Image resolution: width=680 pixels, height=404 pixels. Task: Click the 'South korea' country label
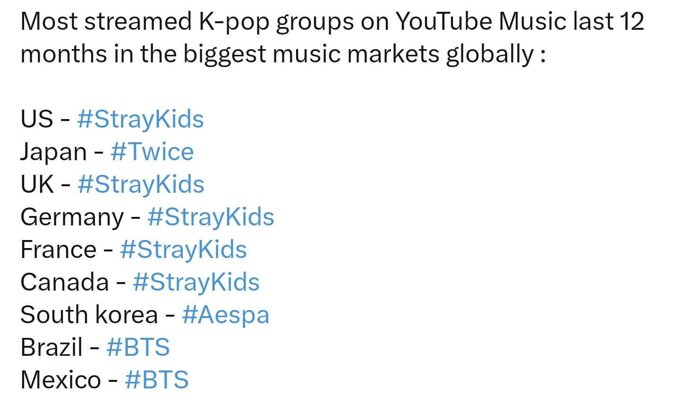point(89,315)
